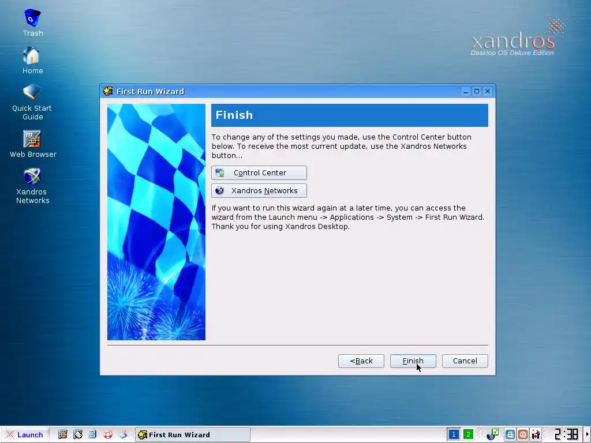
Task: Click the network globe tray icon
Action: [493, 435]
